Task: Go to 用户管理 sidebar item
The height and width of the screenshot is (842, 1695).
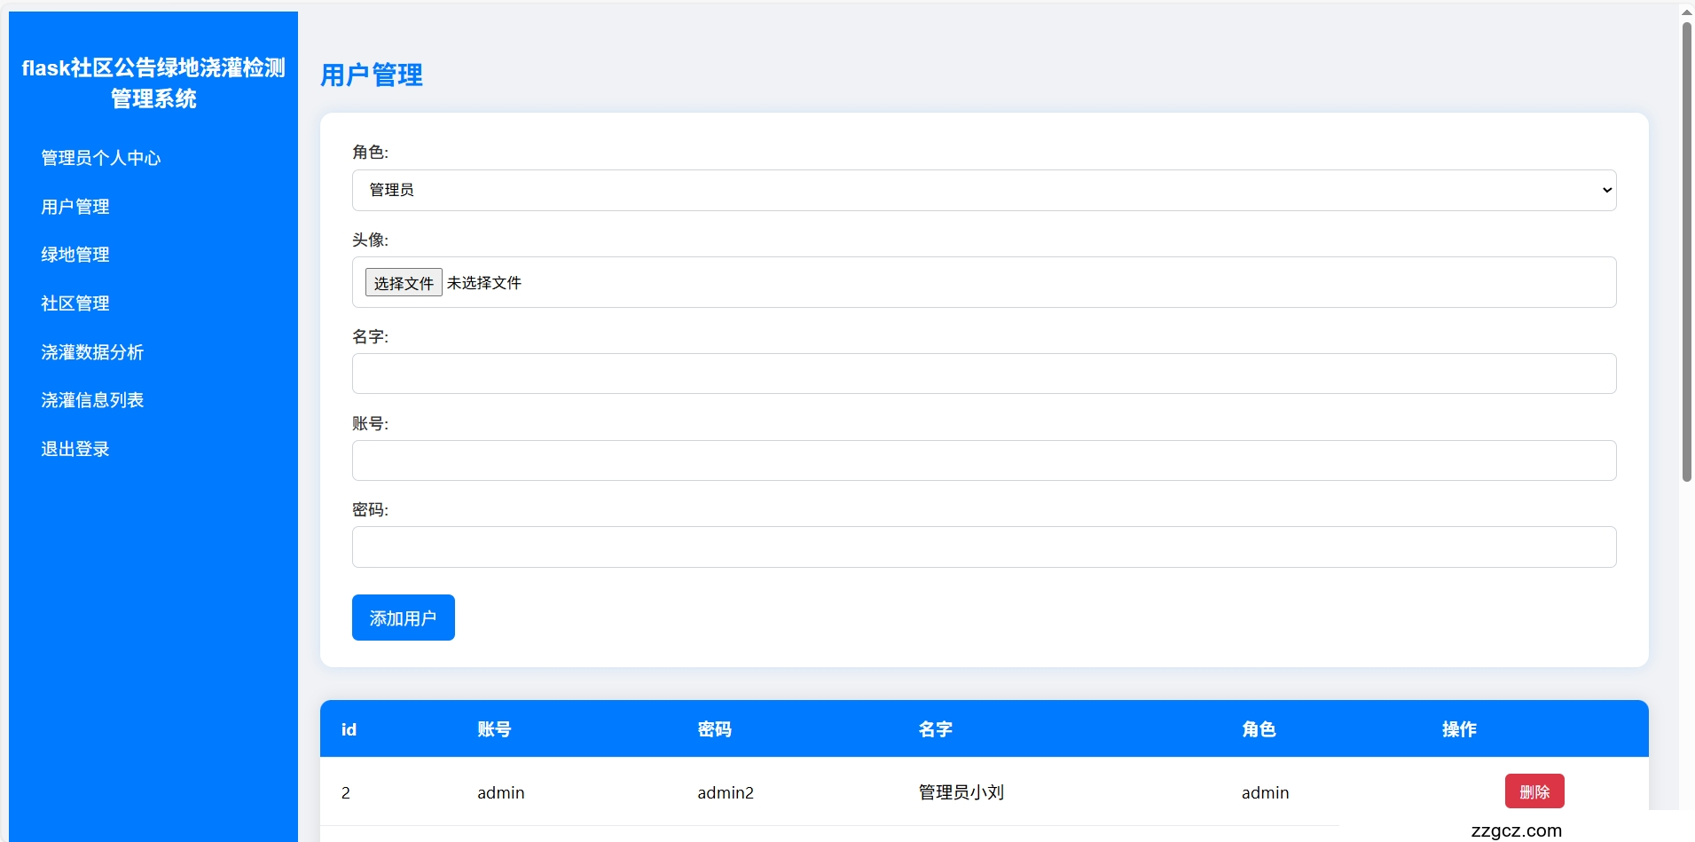Action: pos(75,207)
